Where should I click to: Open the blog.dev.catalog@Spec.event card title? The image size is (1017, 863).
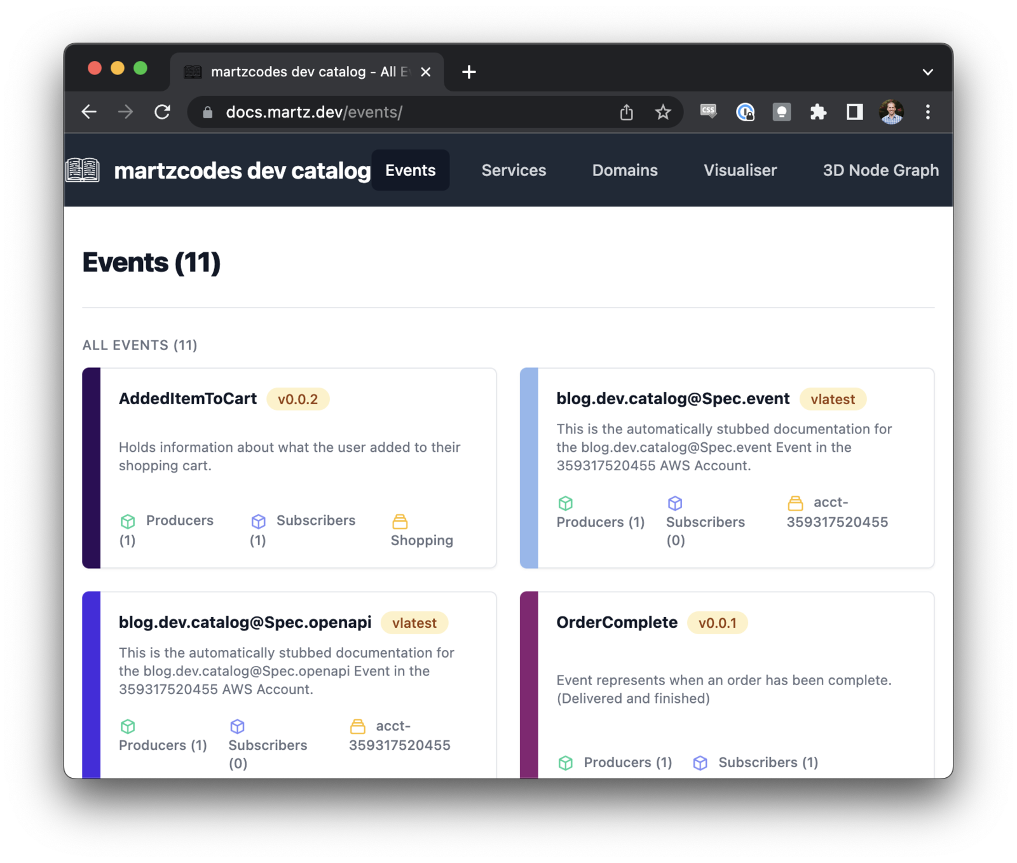point(672,398)
